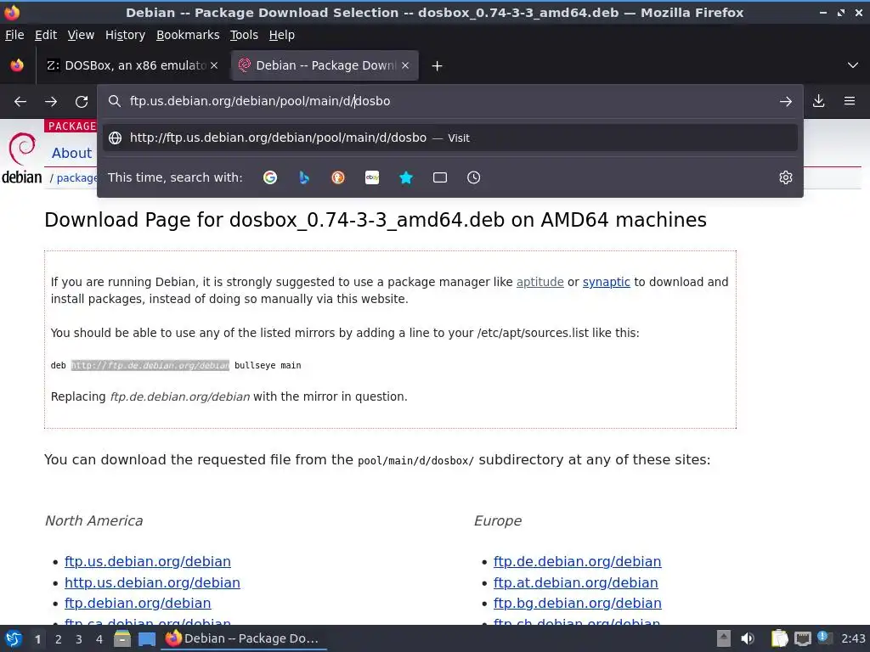This screenshot has width=870, height=652.
Task: Expand the list of all tabs chevron
Action: tap(853, 65)
